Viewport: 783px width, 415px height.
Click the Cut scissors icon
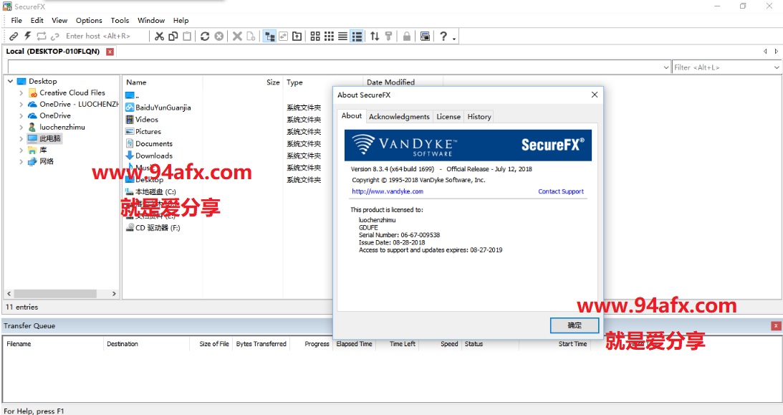pyautogui.click(x=159, y=36)
